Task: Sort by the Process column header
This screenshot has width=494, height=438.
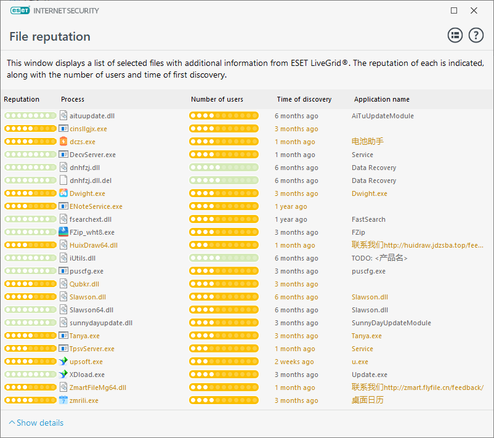Action: (x=73, y=99)
